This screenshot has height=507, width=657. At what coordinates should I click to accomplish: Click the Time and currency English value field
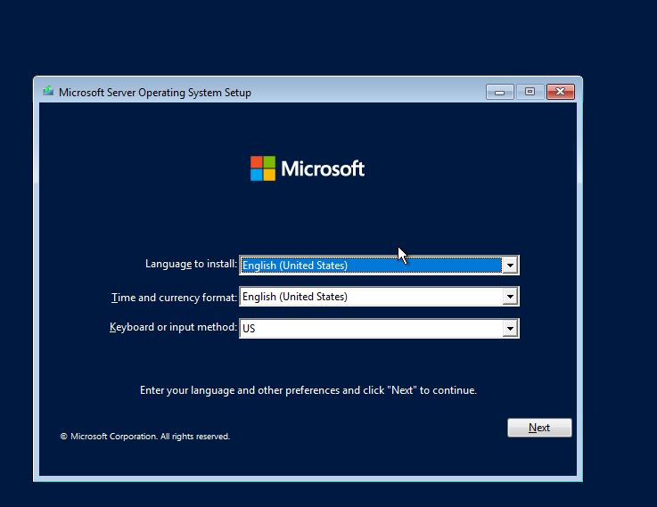pyautogui.click(x=370, y=297)
